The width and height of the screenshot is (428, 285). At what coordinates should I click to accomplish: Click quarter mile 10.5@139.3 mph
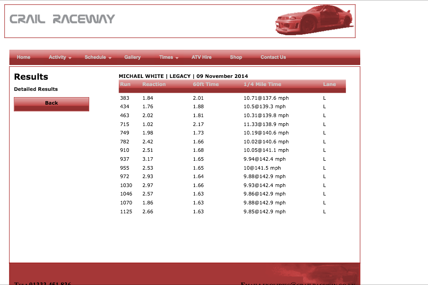click(x=264, y=106)
